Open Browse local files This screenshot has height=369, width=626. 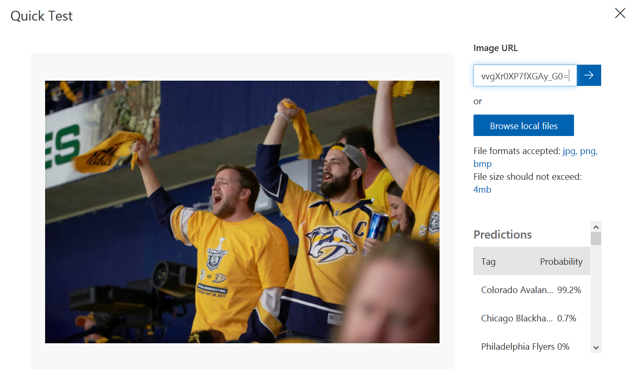pyautogui.click(x=524, y=125)
